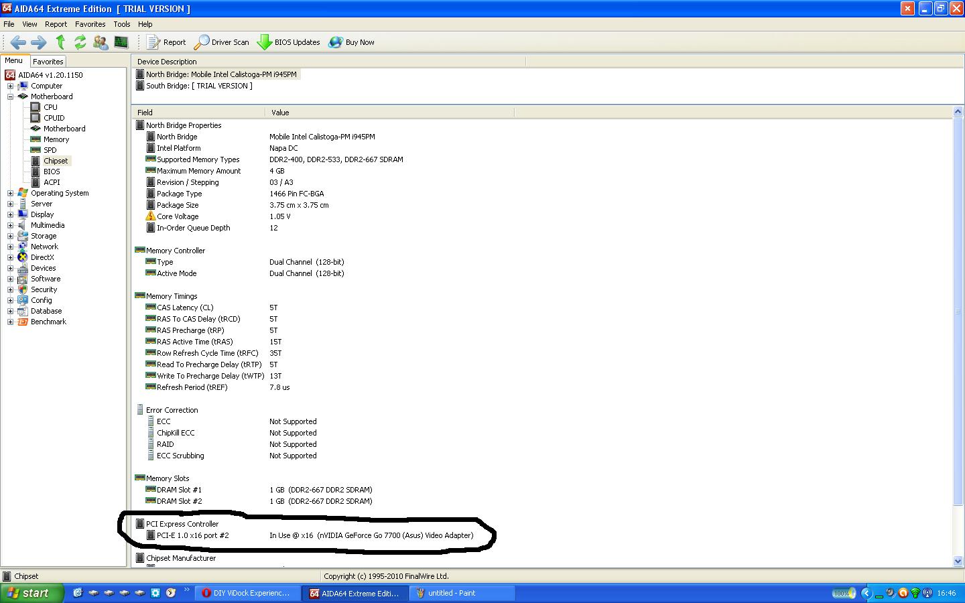Expand the DirectX tree node
Image resolution: width=965 pixels, height=603 pixels.
pyautogui.click(x=10, y=257)
